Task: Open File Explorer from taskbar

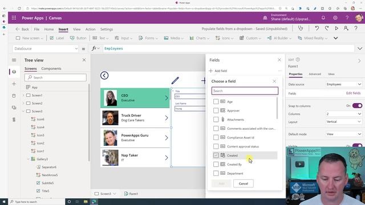Action: pos(86,202)
